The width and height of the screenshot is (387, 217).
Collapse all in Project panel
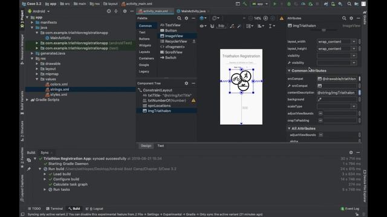click(x=116, y=11)
